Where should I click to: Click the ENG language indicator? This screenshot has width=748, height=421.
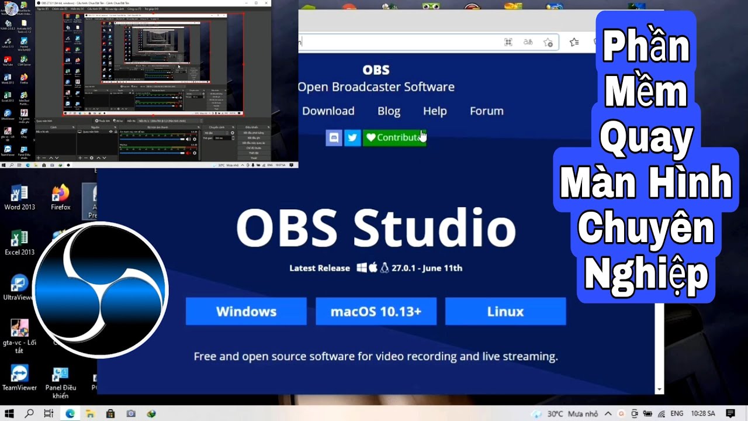[x=676, y=413]
